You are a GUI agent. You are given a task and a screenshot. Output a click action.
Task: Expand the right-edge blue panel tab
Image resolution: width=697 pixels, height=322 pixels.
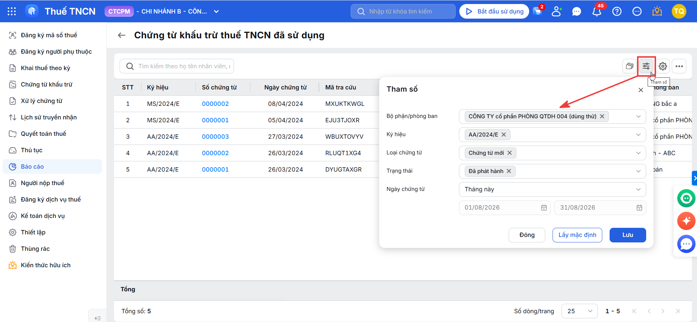click(694, 178)
